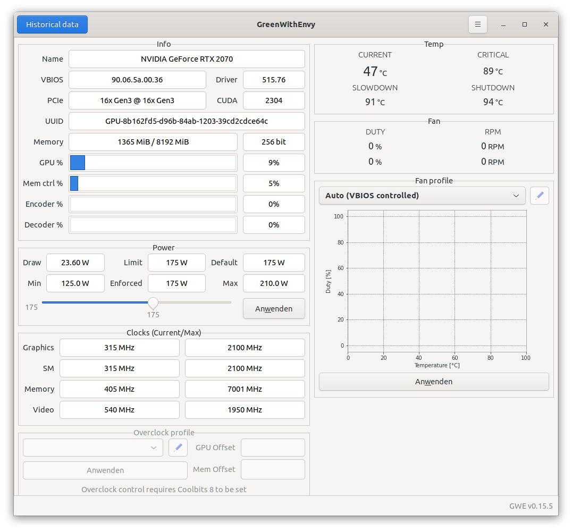Open the overclock profile dropdown
The image size is (572, 531).
click(93, 448)
